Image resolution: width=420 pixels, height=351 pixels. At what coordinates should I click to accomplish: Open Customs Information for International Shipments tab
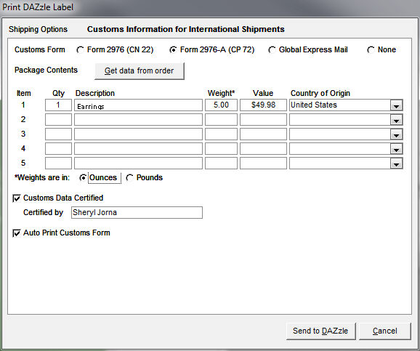(185, 29)
